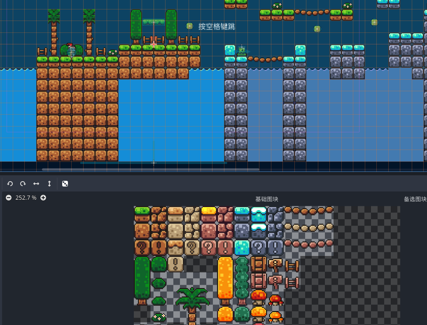Pick the plain grey stone tile in atlas

(242, 231)
